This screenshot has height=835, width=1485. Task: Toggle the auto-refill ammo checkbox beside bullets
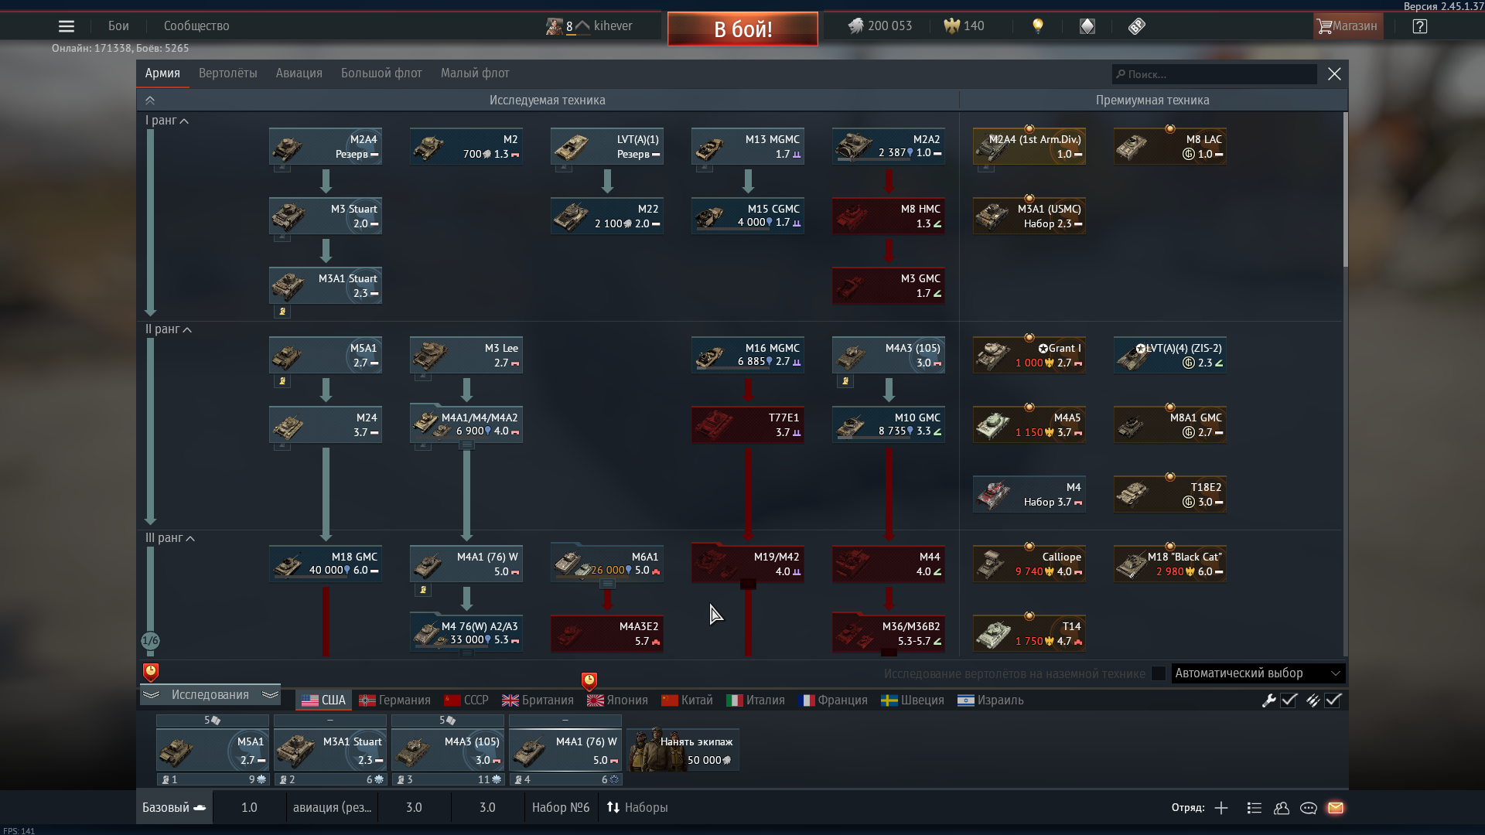1333,700
